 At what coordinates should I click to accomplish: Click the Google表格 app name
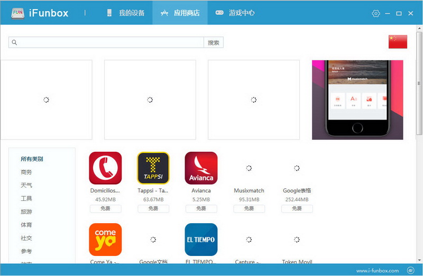click(297, 191)
